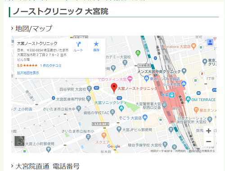
Task: Zoom out with the map minus button
Action: click(x=208, y=142)
